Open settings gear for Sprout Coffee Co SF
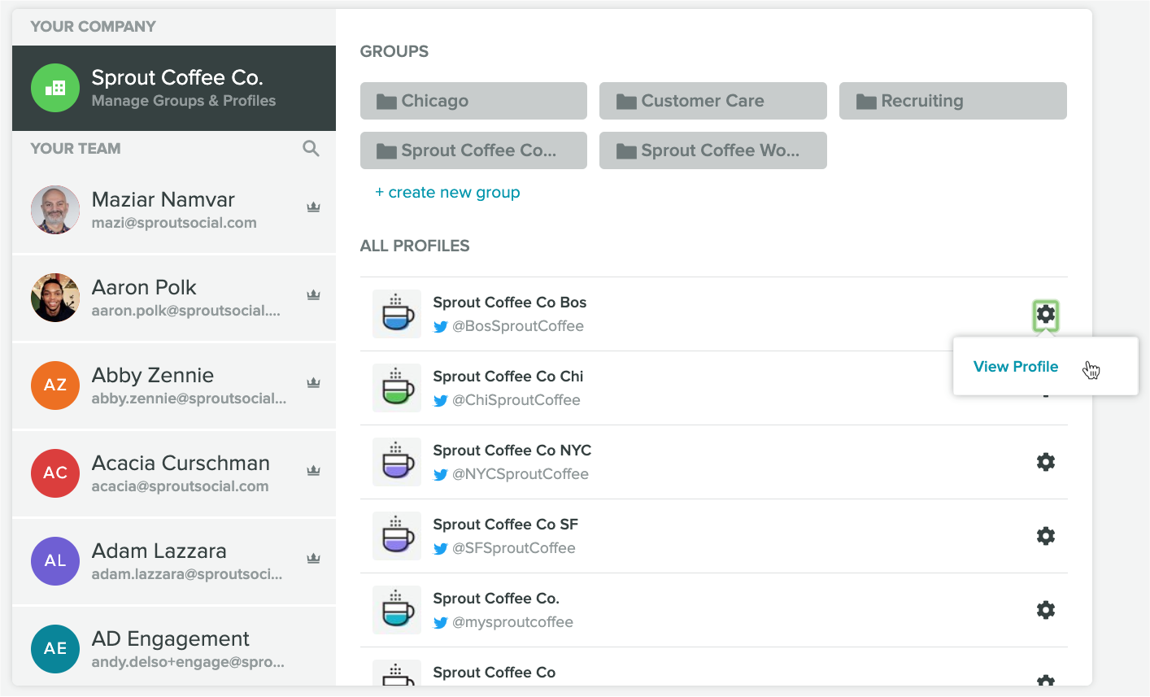 tap(1046, 536)
